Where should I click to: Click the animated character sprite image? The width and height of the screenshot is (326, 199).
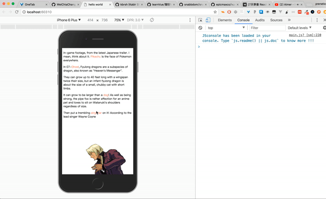point(106,159)
